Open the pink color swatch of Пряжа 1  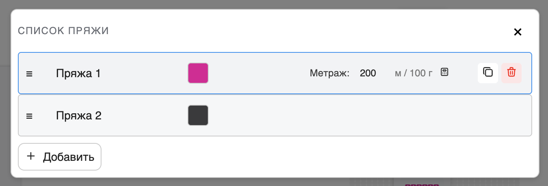[x=198, y=73]
